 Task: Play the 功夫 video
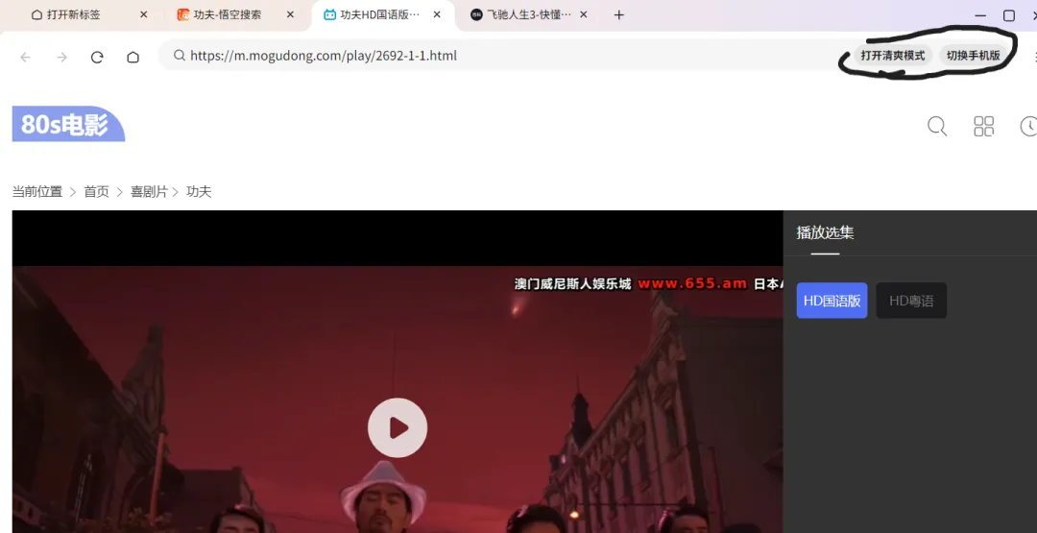click(398, 428)
